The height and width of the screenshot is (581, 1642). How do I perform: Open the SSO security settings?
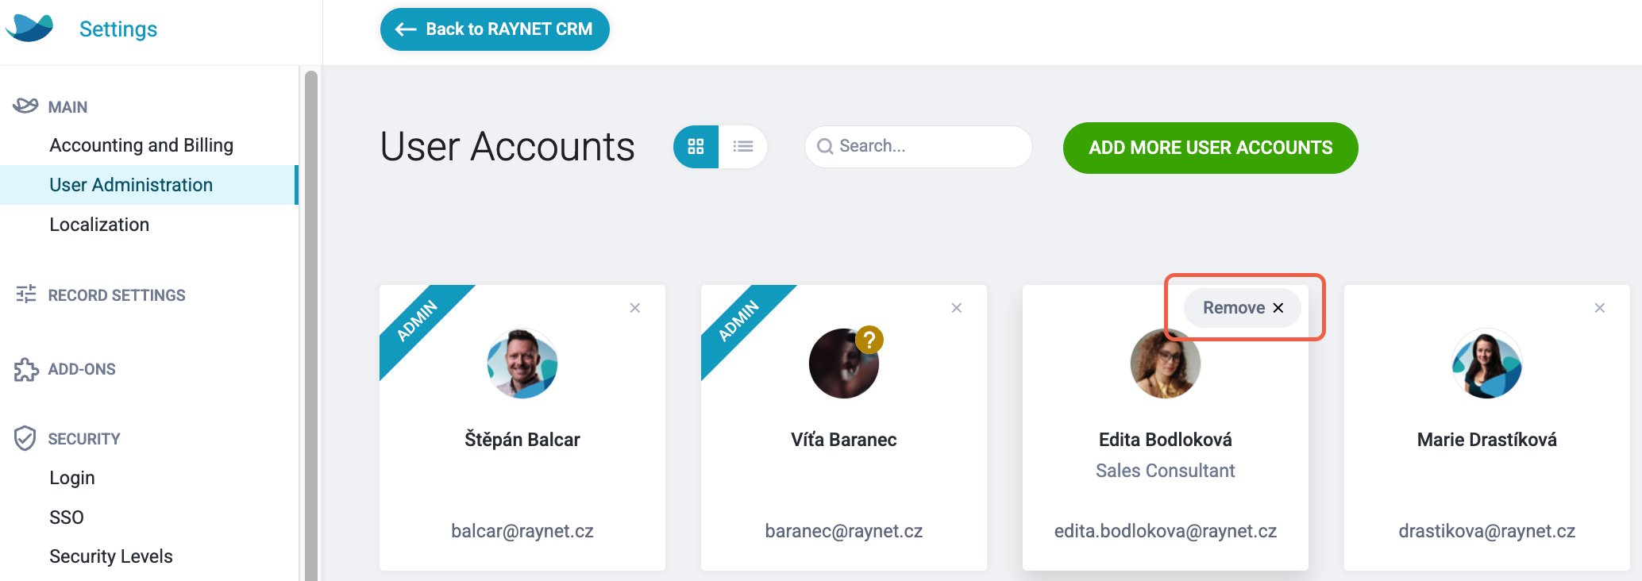coord(67,518)
